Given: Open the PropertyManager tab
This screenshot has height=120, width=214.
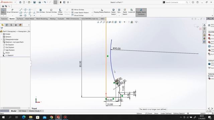Looking at the screenshot, I should coord(7,25).
